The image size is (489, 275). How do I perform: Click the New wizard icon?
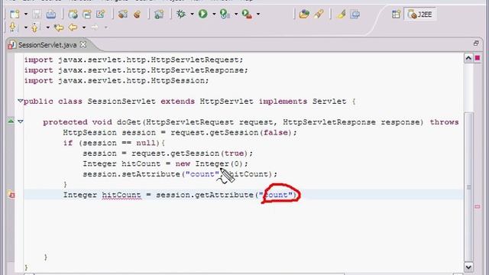pyautogui.click(x=15, y=14)
